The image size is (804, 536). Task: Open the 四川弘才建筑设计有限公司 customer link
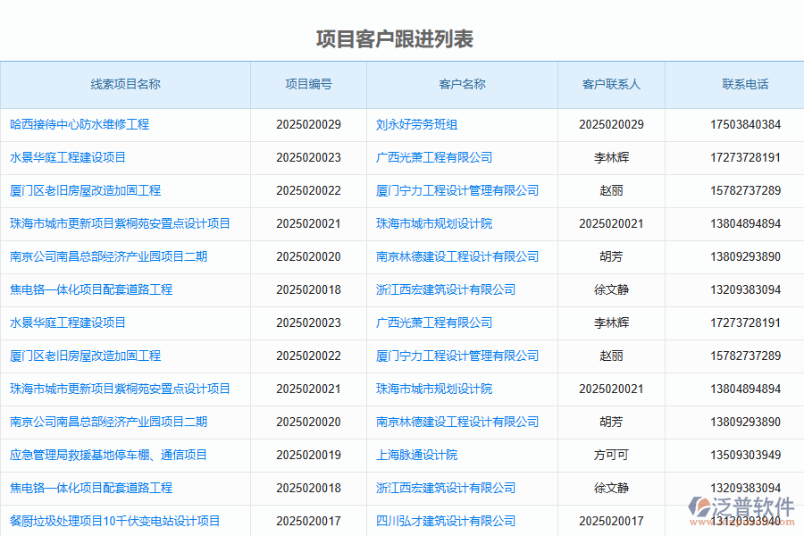pos(446,521)
